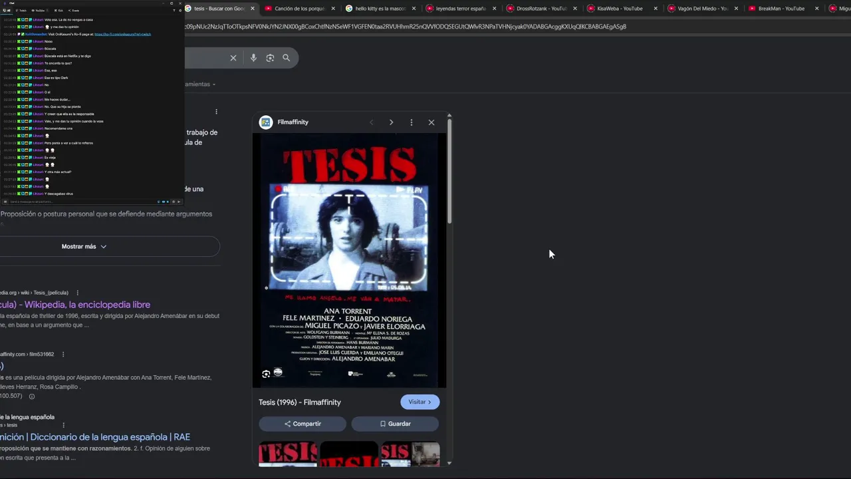Open options for the Filmaffinity result
Viewport: 851px width, 479px height.
pos(63,355)
